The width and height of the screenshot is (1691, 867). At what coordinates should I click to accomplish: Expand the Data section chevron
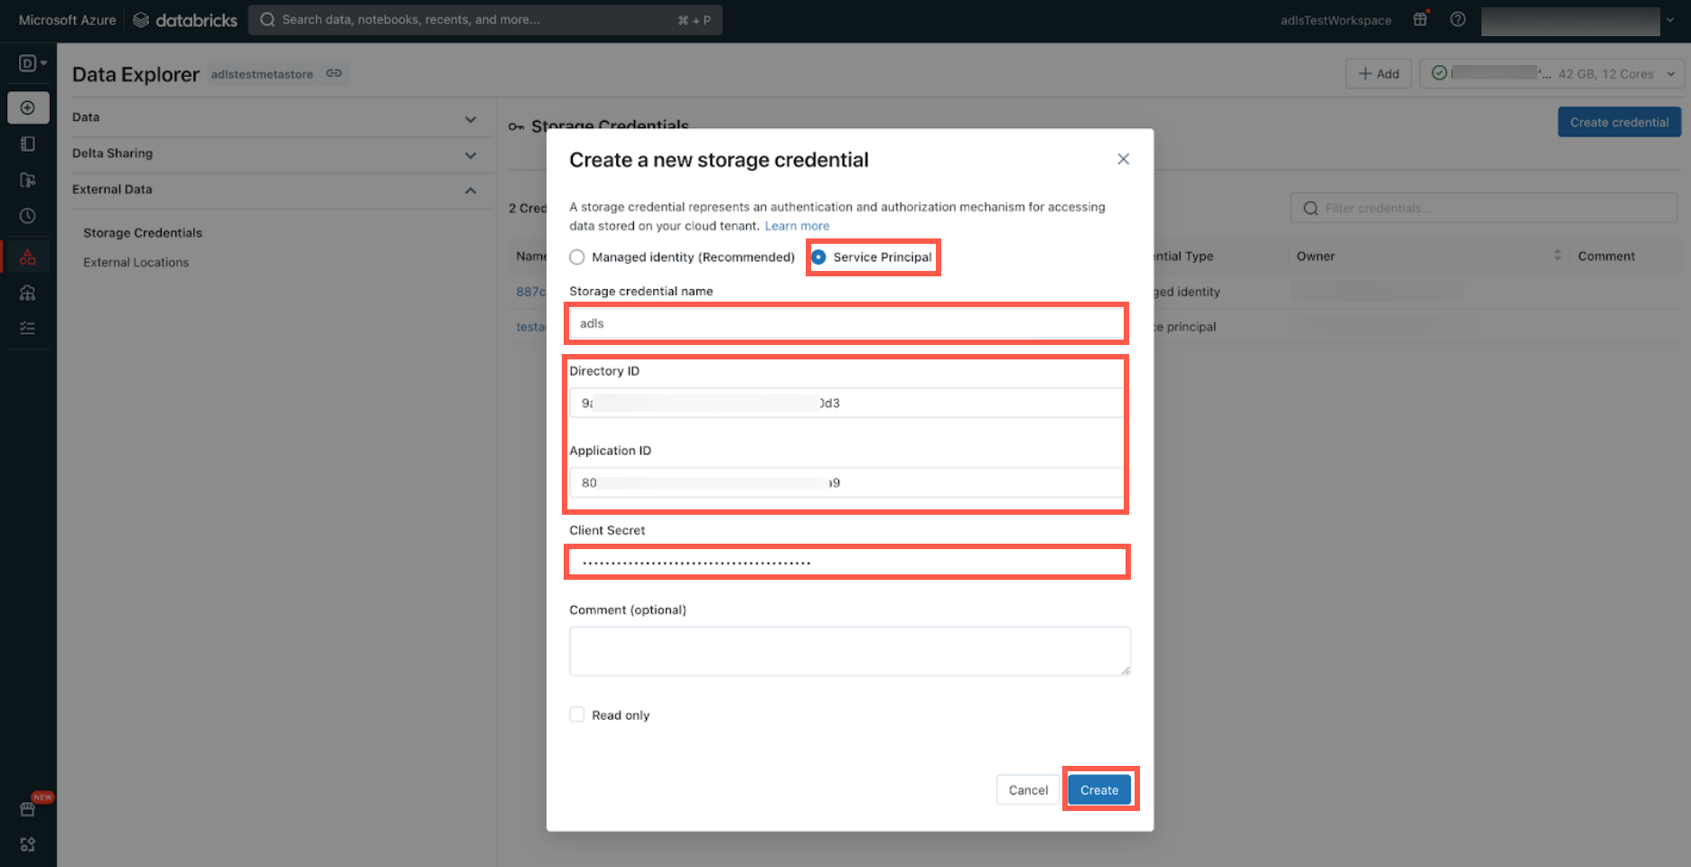pyautogui.click(x=471, y=118)
